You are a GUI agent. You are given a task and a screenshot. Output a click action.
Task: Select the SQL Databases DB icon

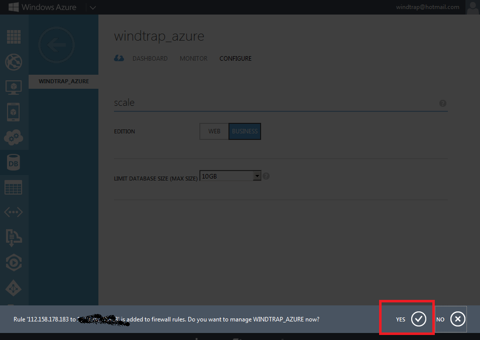pos(14,162)
